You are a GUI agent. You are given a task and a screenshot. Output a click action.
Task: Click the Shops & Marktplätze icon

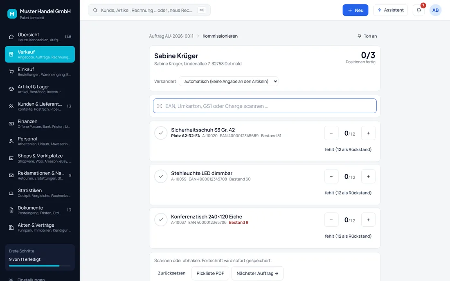coord(11,158)
